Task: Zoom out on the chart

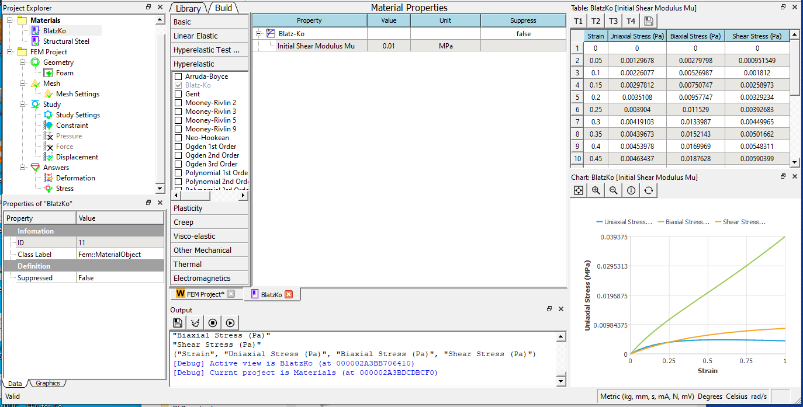Action: coord(614,190)
